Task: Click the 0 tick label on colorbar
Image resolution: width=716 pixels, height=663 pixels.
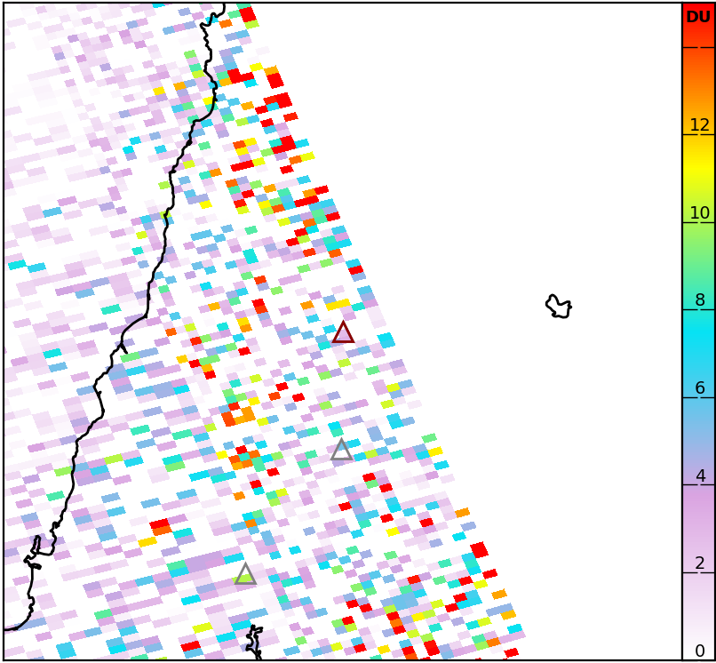Action: point(700,651)
